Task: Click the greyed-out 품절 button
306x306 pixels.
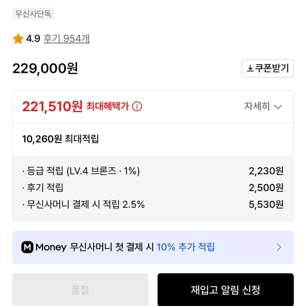Action: [80, 290]
